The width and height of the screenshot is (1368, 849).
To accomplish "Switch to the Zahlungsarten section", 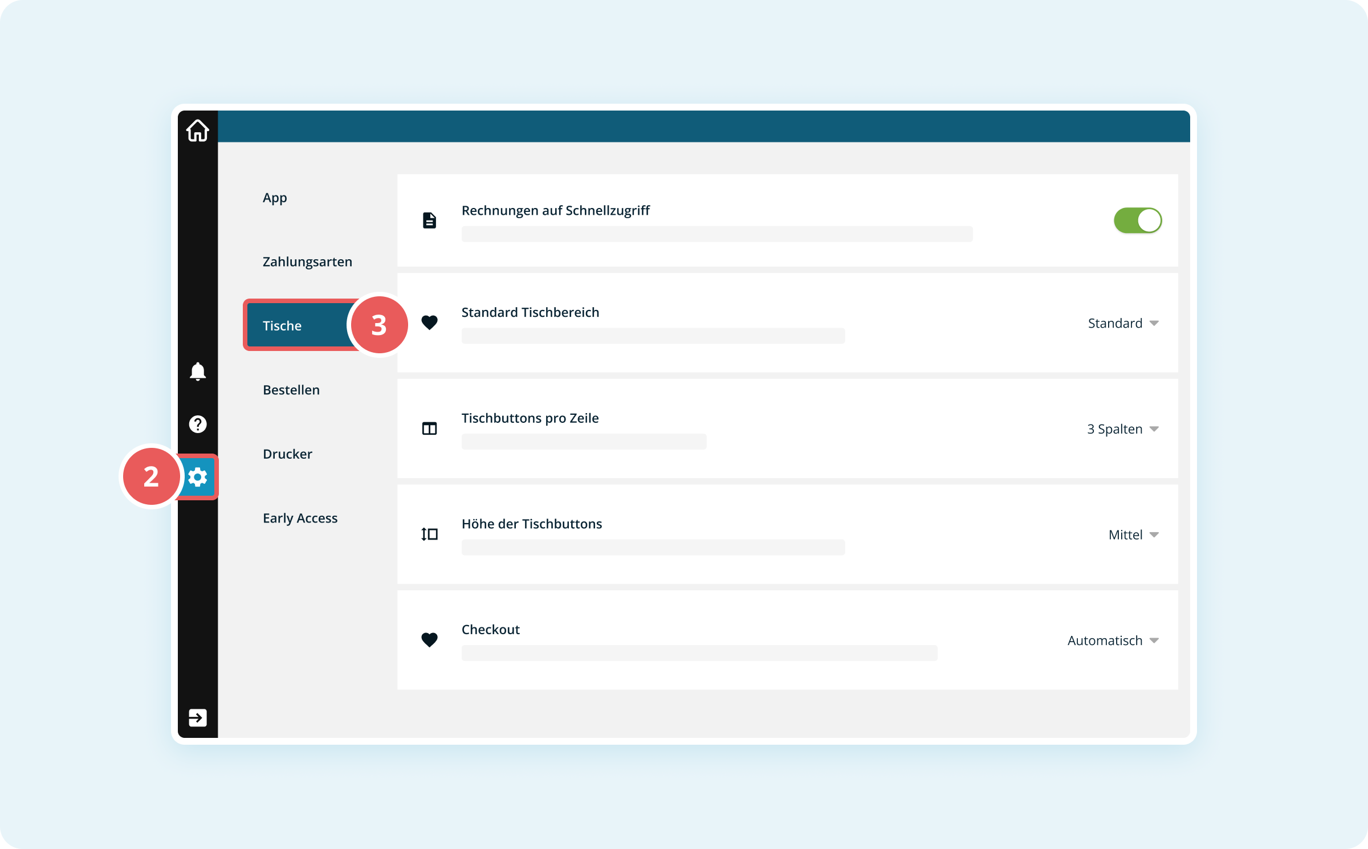I will [x=307, y=262].
